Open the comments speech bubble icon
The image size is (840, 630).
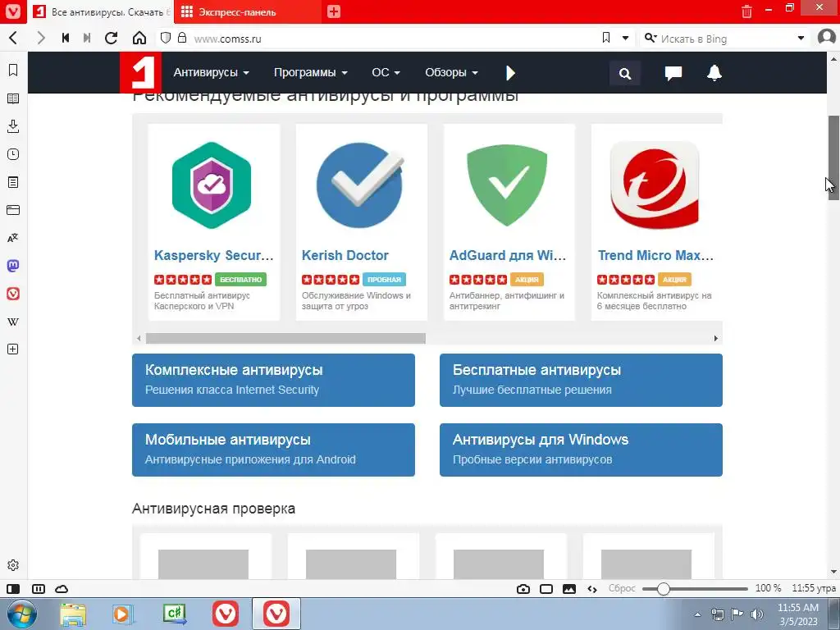[673, 73]
